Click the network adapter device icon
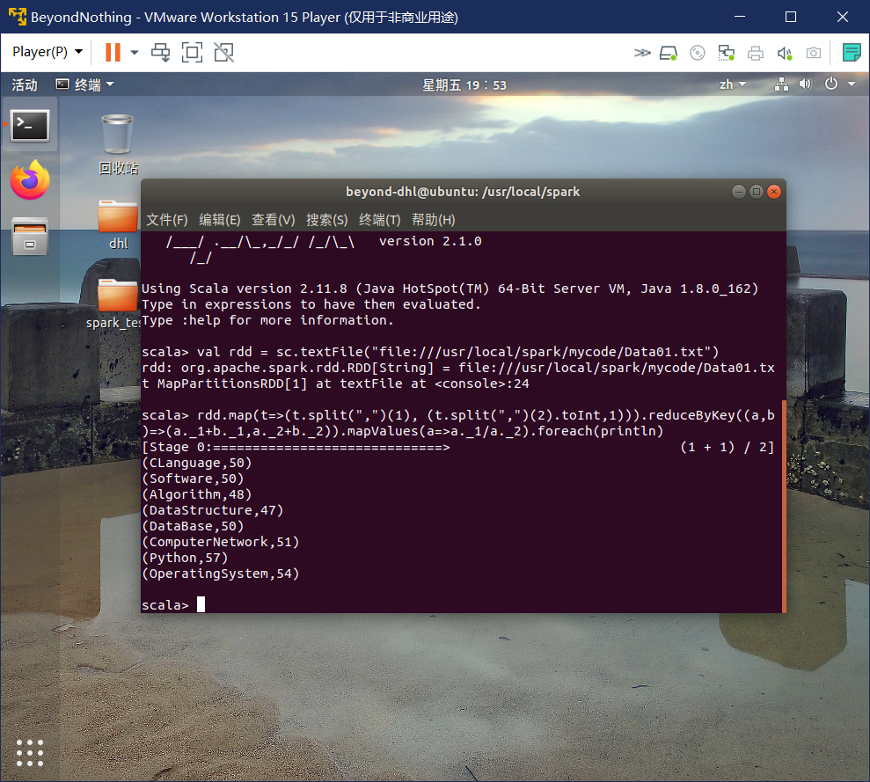 pos(727,53)
